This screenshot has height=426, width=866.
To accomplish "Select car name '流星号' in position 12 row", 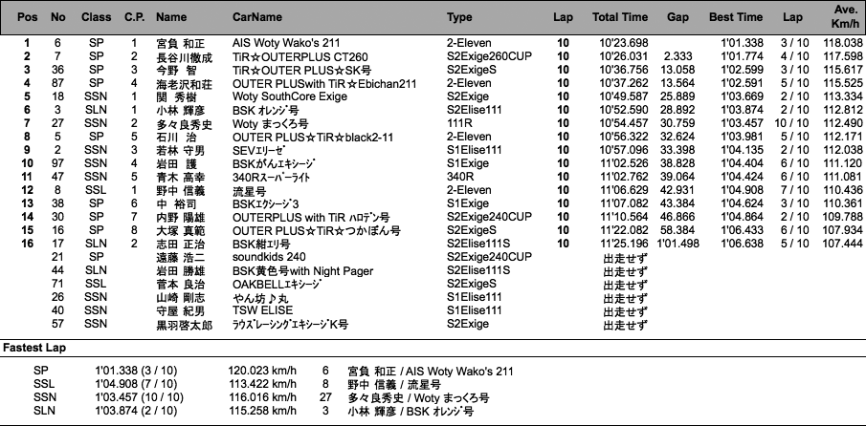I will click(249, 191).
